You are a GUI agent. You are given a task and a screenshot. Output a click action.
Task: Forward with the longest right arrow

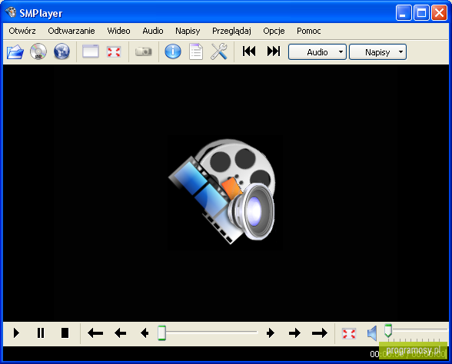pyautogui.click(x=320, y=333)
